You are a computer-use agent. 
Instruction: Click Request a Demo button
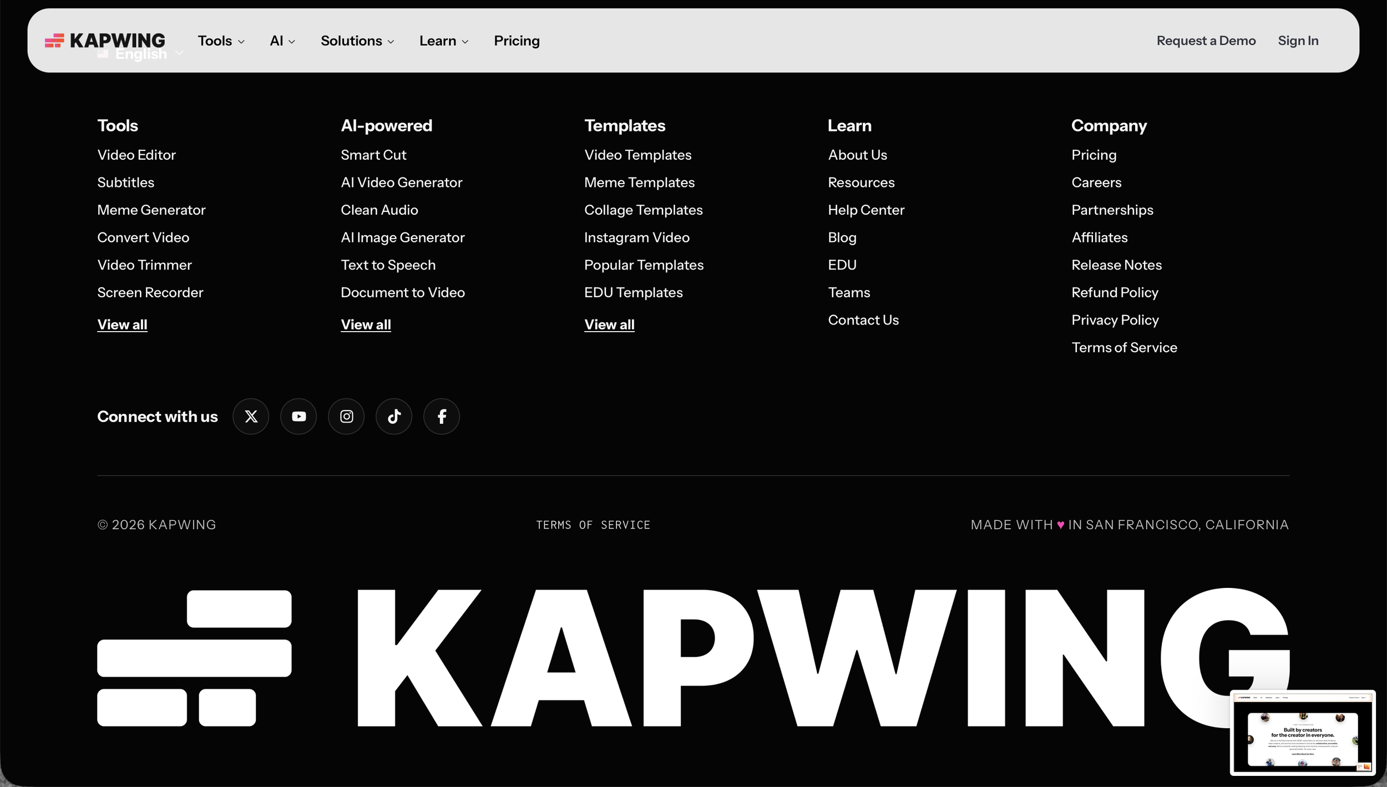coord(1206,41)
